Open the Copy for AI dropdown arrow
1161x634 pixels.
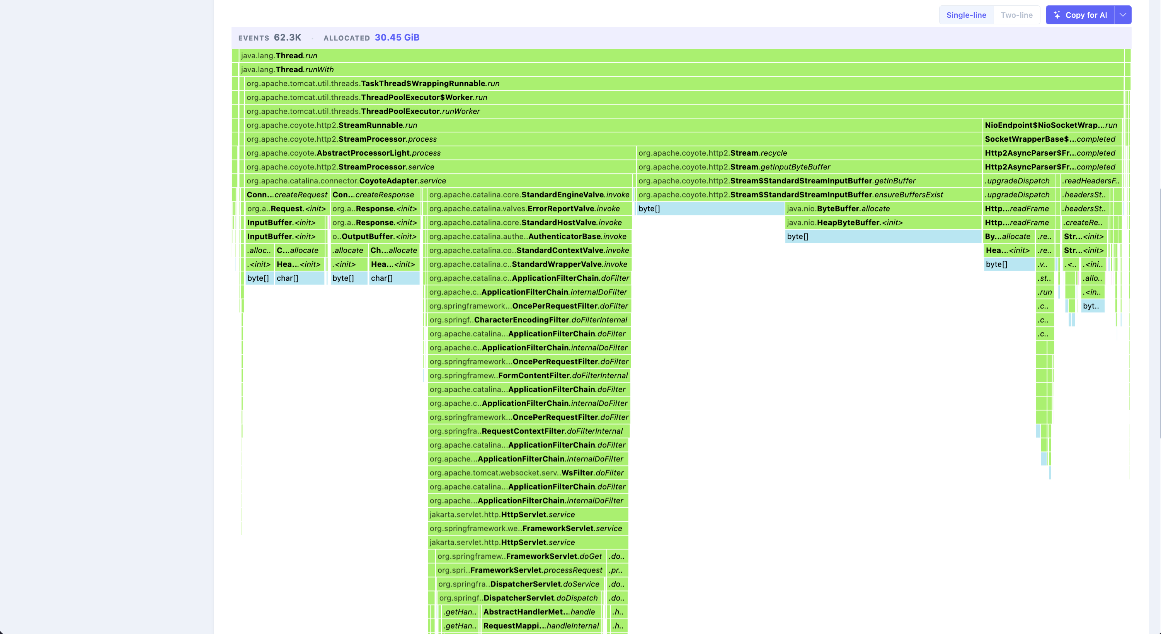(x=1123, y=15)
